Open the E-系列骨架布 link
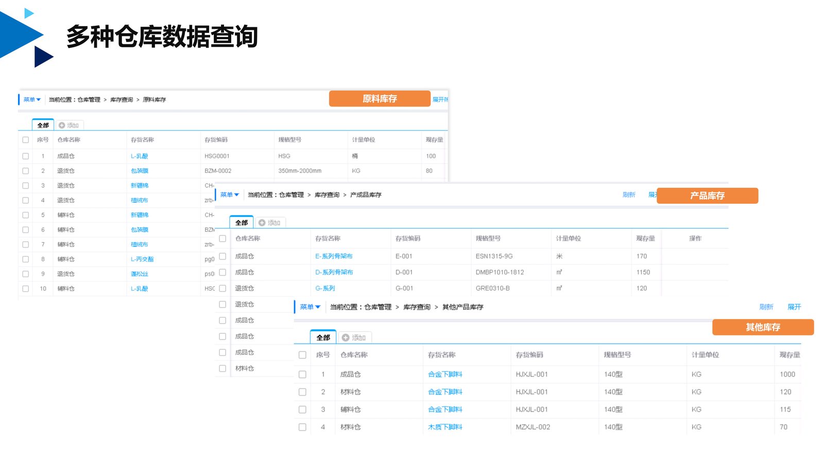This screenshot has height=463, width=824. (334, 256)
